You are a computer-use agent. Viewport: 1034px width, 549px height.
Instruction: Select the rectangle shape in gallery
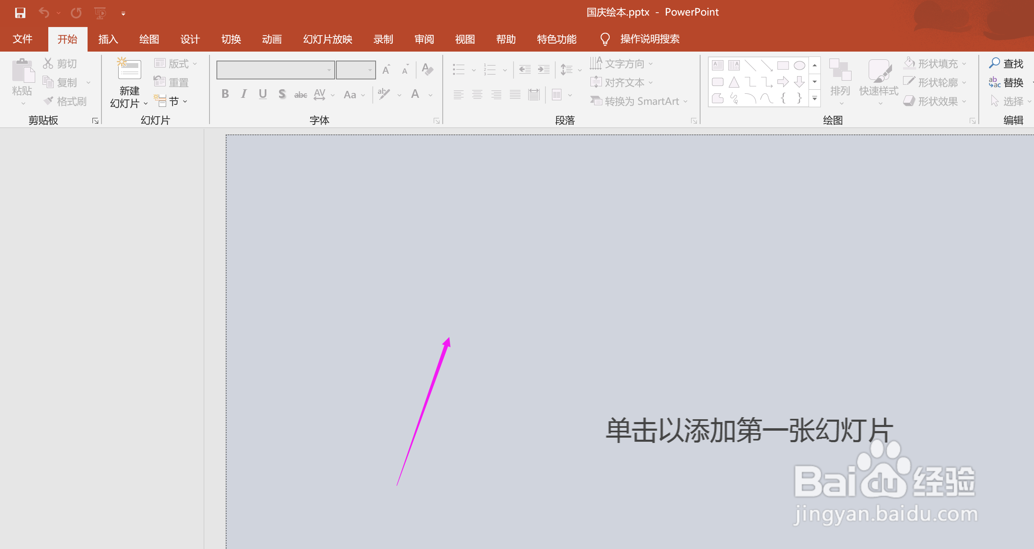pyautogui.click(x=783, y=66)
